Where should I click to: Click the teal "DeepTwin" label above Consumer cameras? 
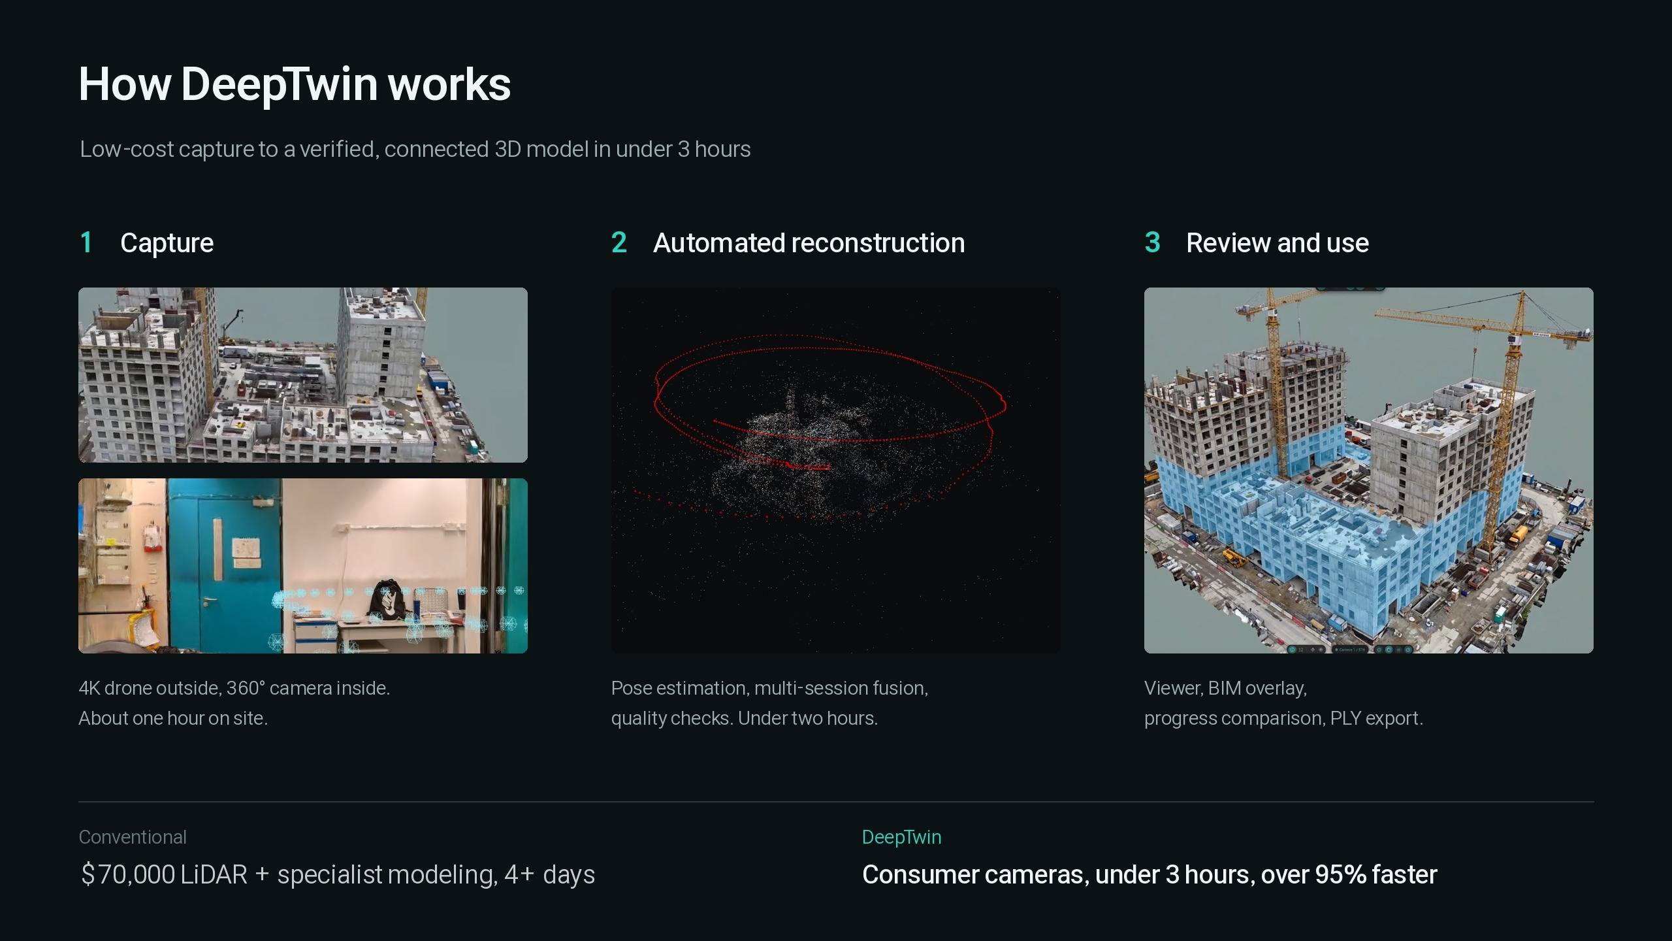[x=902, y=837]
